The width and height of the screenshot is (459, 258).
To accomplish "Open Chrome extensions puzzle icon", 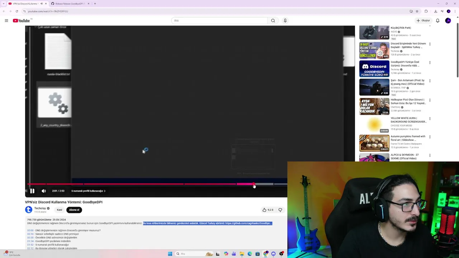I will click(x=426, y=11).
